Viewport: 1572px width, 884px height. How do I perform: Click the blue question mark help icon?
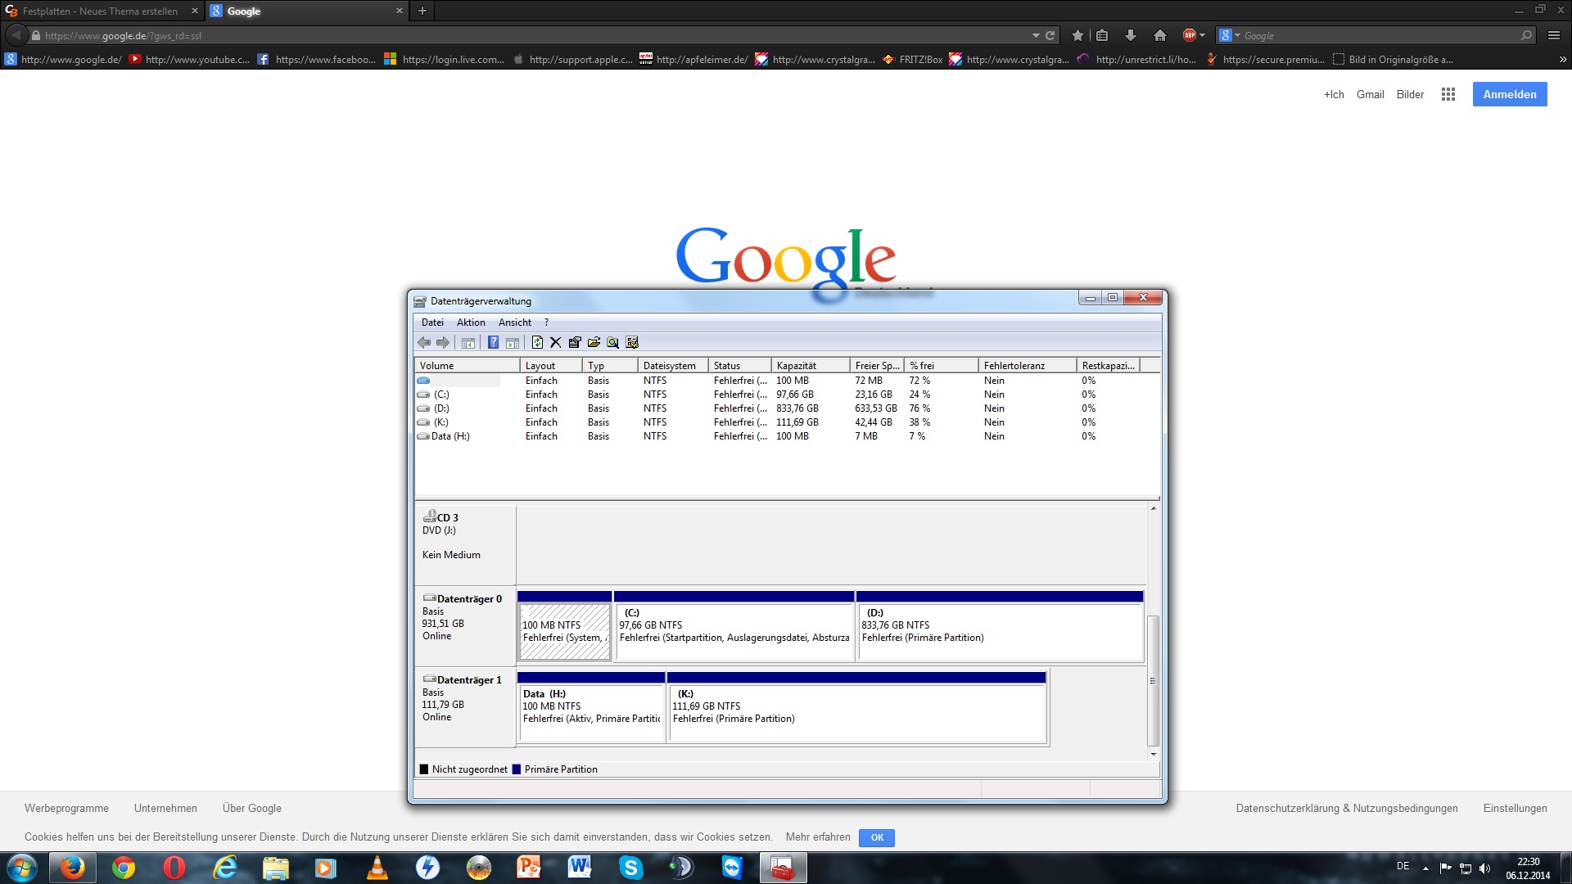493,342
